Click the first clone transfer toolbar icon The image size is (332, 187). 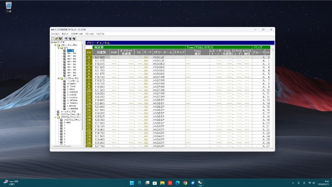[66, 38]
